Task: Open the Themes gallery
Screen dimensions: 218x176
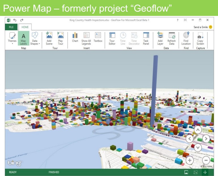Action: 12,38
